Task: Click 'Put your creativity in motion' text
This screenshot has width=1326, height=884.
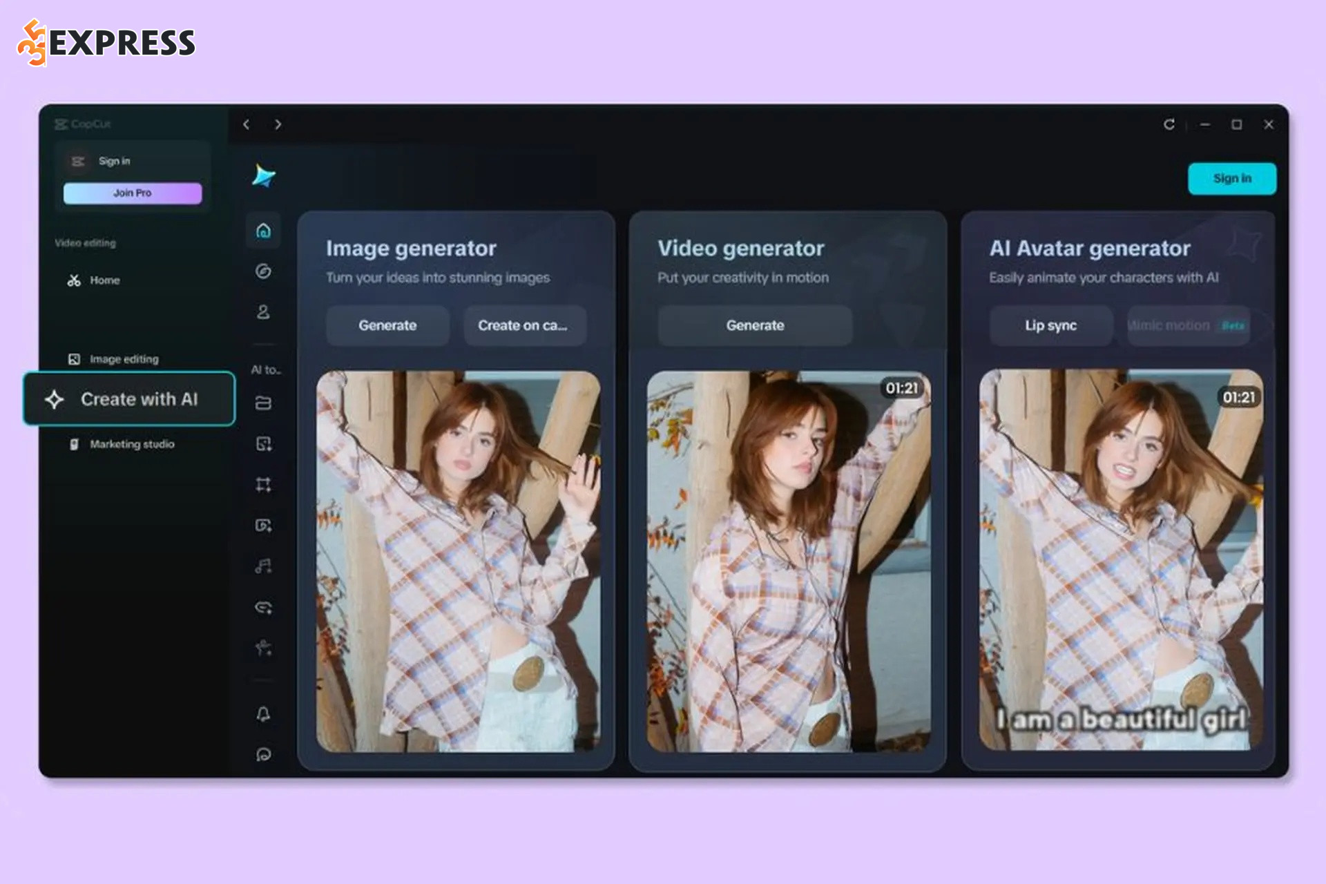Action: point(743,278)
